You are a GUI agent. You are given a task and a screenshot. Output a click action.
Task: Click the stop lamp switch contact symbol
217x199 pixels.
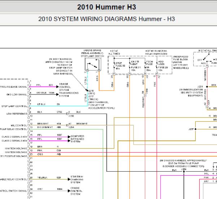(93, 64)
